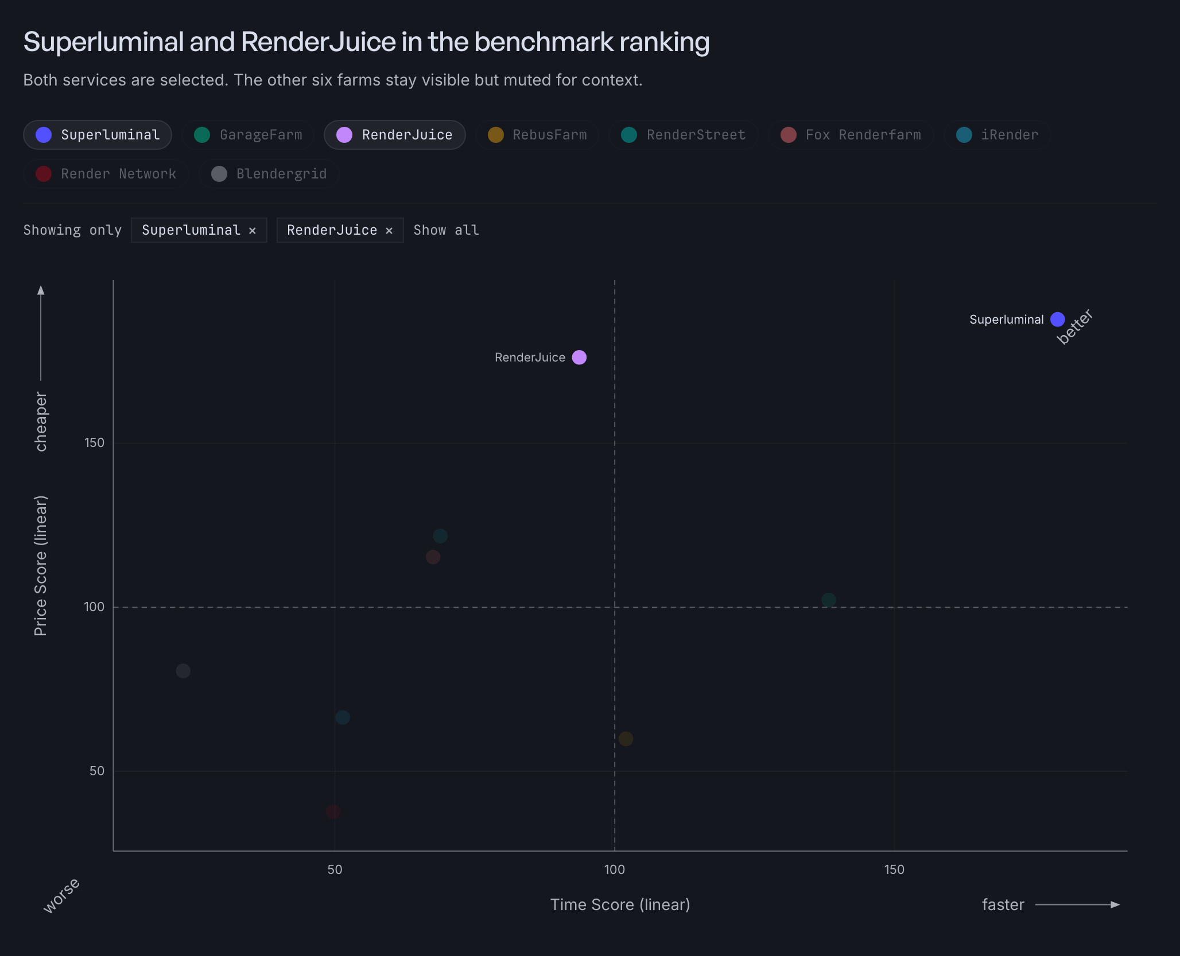Click the muted Render Network red point
The height and width of the screenshot is (956, 1180).
(x=333, y=811)
